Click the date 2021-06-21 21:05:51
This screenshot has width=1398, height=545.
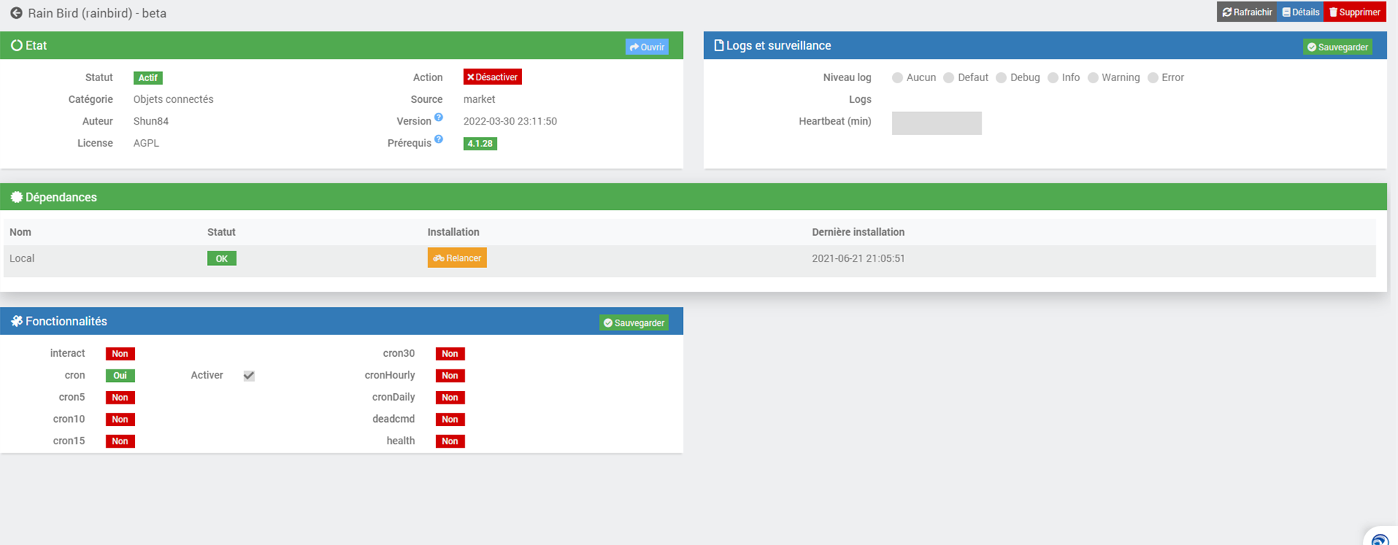[x=859, y=258]
